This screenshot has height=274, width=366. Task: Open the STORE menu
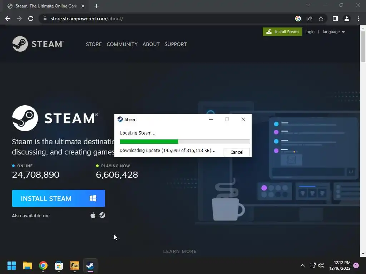(94, 44)
